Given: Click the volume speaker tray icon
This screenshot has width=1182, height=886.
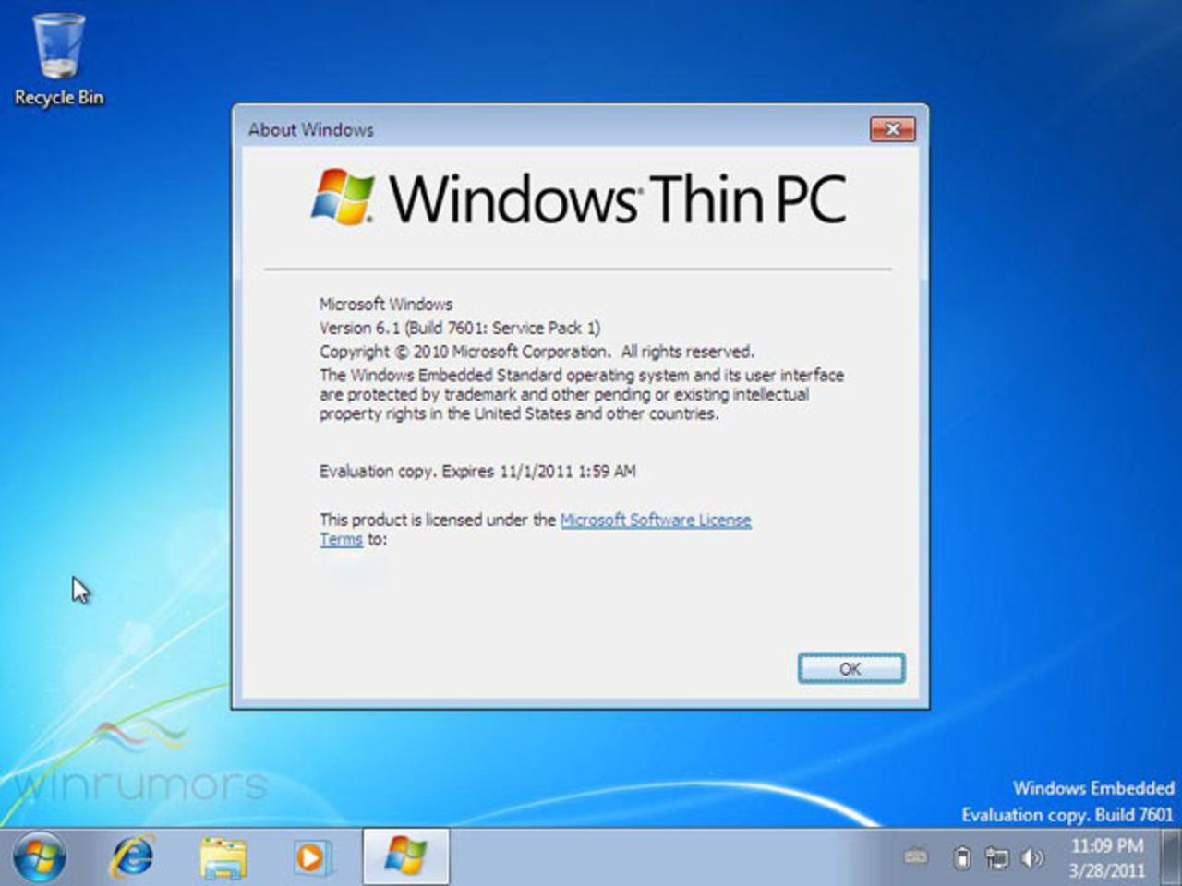Looking at the screenshot, I should pos(1031,858).
